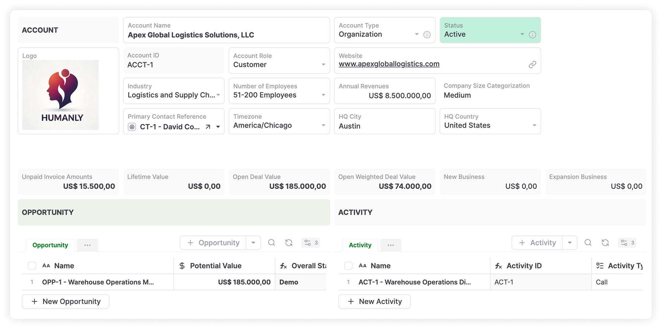Click the website link chain icon
The height and width of the screenshot is (329, 662).
pyautogui.click(x=533, y=64)
